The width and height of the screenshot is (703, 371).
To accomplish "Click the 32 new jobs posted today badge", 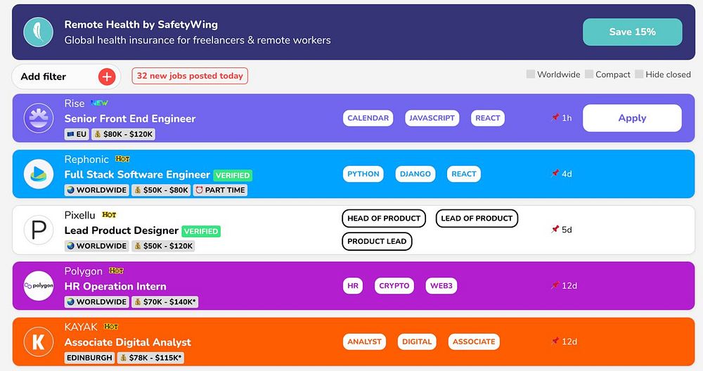I will pos(190,76).
